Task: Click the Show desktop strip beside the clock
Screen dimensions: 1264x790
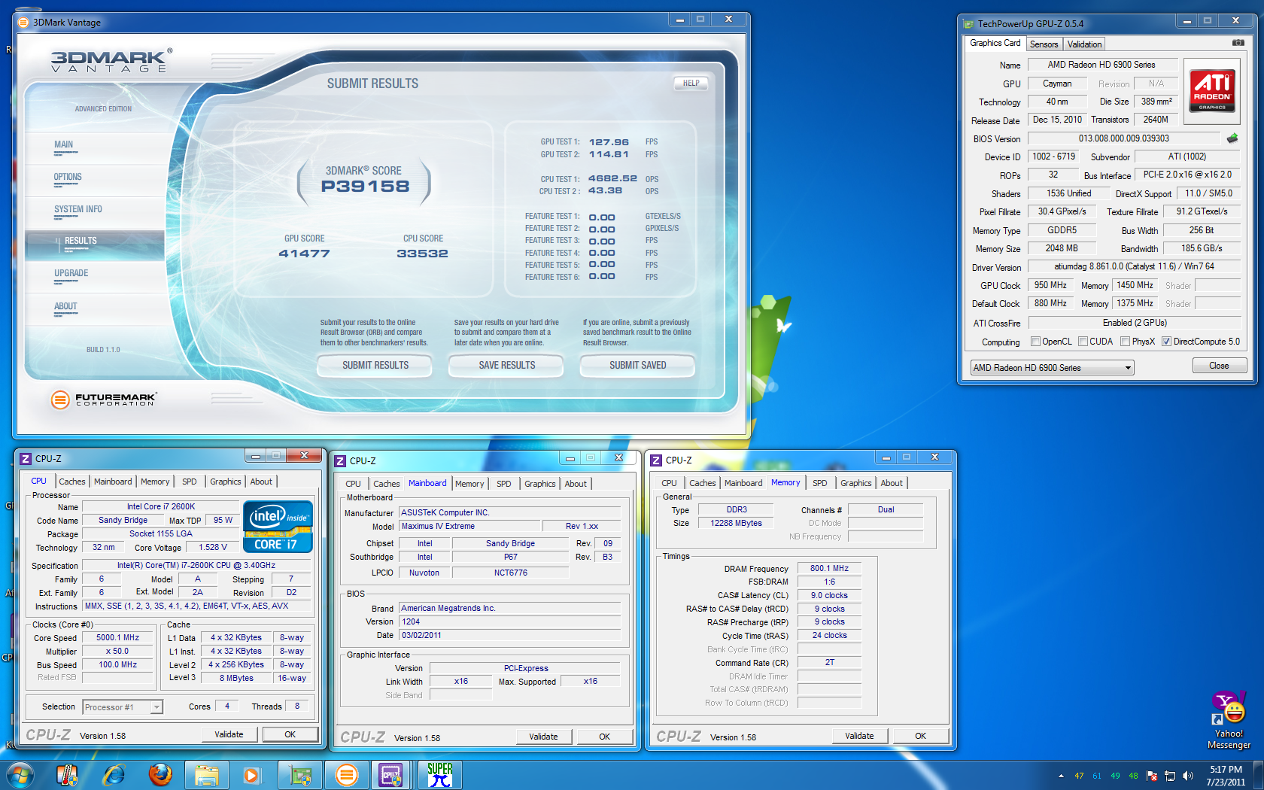Action: click(1258, 775)
